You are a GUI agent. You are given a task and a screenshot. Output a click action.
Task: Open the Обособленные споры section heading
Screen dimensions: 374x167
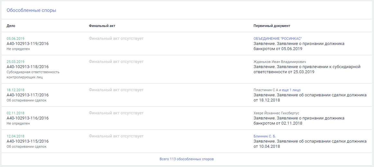[x=31, y=11]
